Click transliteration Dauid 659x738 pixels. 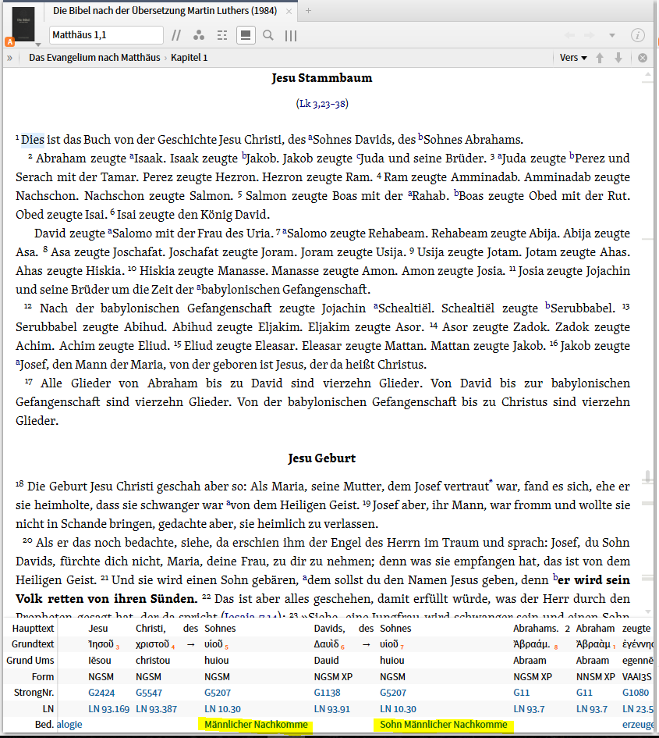(x=326, y=661)
